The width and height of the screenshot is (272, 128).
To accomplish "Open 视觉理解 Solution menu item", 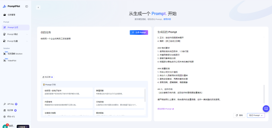I will click(x=16, y=54).
